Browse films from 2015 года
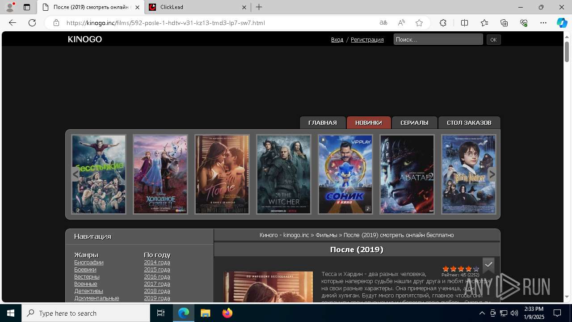The width and height of the screenshot is (572, 322). 157,270
